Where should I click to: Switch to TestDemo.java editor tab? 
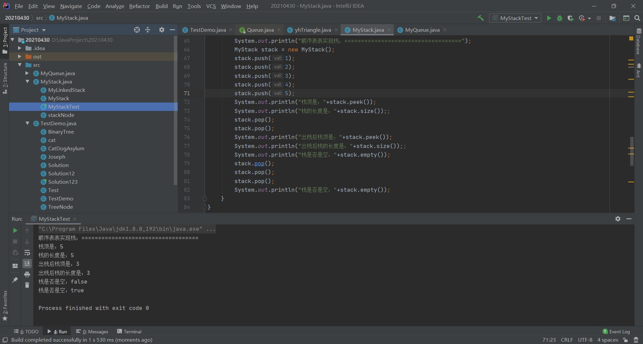click(208, 30)
